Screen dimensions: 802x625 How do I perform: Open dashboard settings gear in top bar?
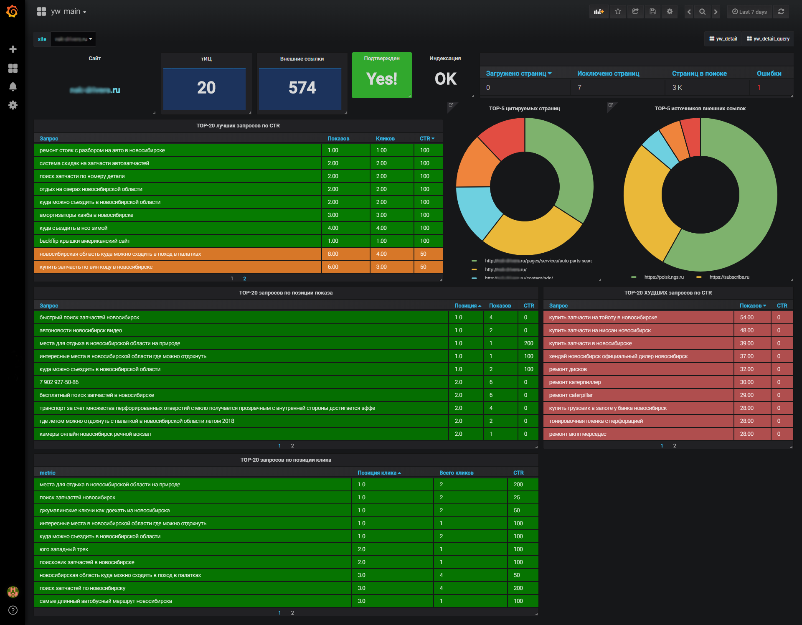670,12
